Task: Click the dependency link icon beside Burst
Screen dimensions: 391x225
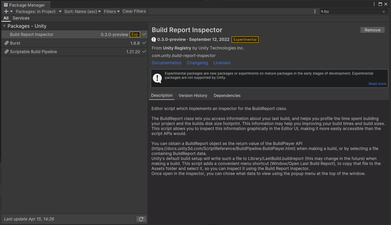Action: [7, 43]
